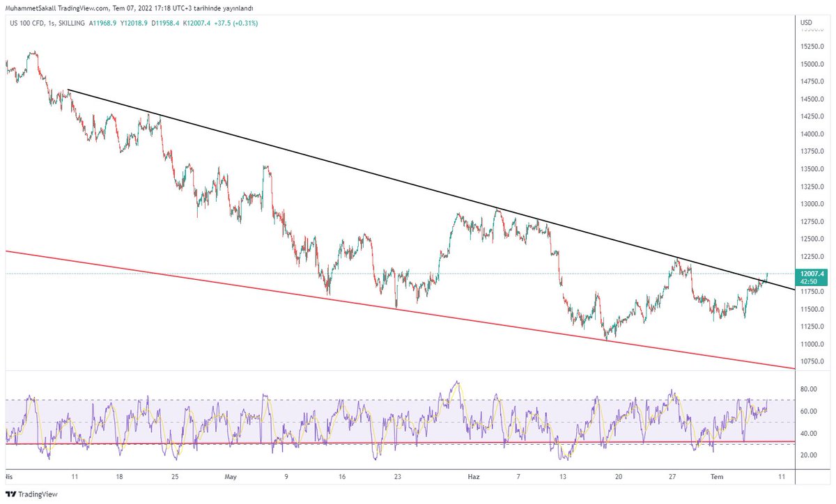Screen dimensions: 836x504
Task: Click the 11000.0 level on the price scale
Action: pyautogui.click(x=814, y=343)
